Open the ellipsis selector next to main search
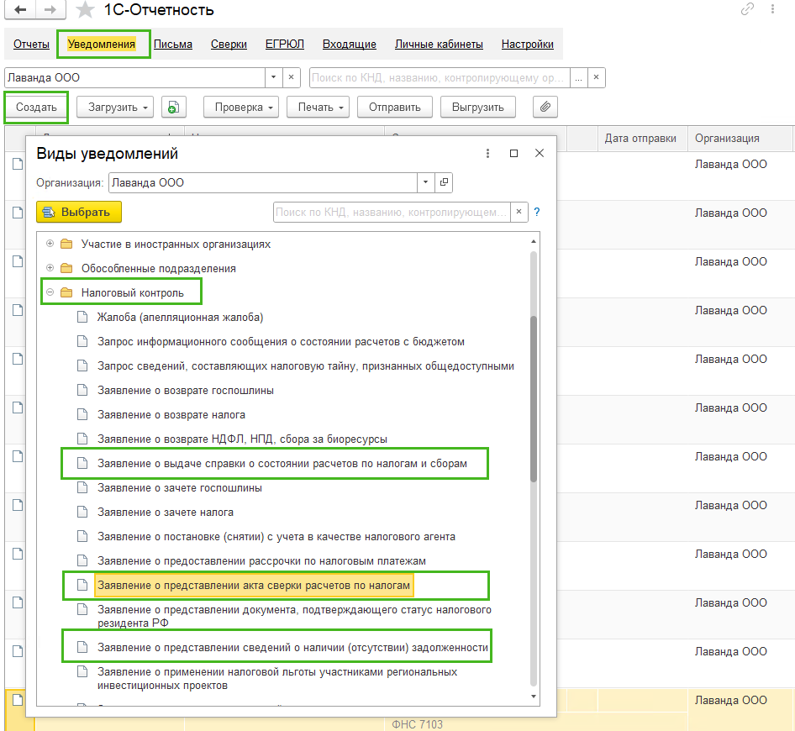Viewport: 795px width, 731px height. 578,77
